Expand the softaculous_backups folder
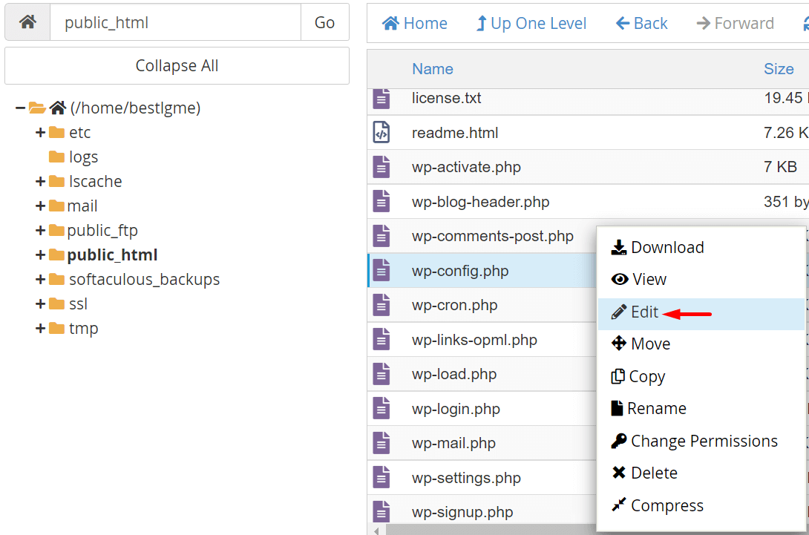809x535 pixels. coord(41,279)
